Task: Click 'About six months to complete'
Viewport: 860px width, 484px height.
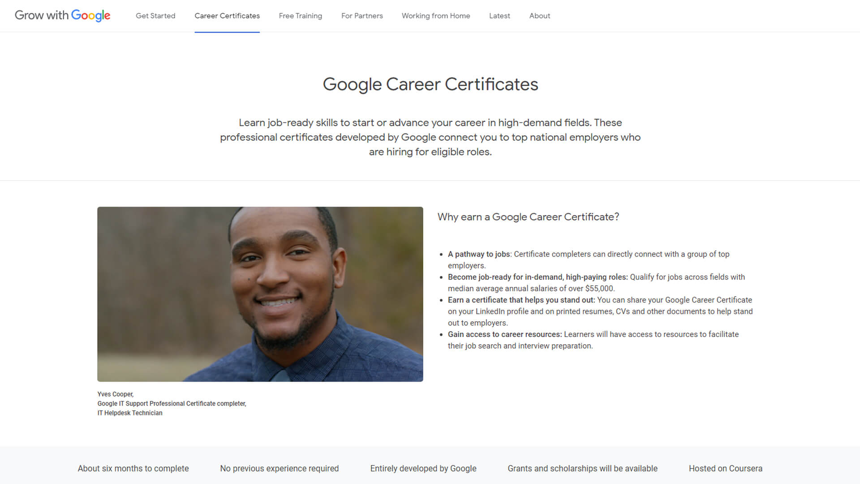Action: coord(133,468)
